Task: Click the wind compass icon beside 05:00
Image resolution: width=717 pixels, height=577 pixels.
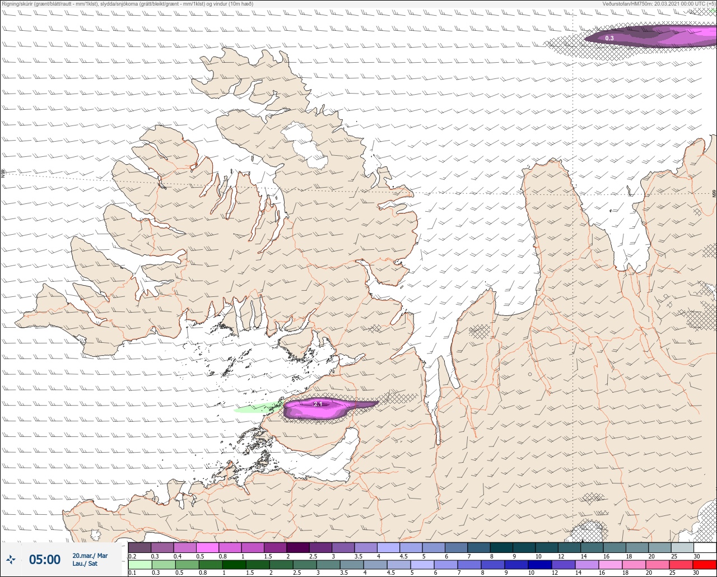Action: [11, 559]
